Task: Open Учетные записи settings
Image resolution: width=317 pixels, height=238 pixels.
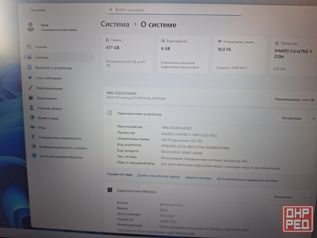Action: click(x=49, y=108)
